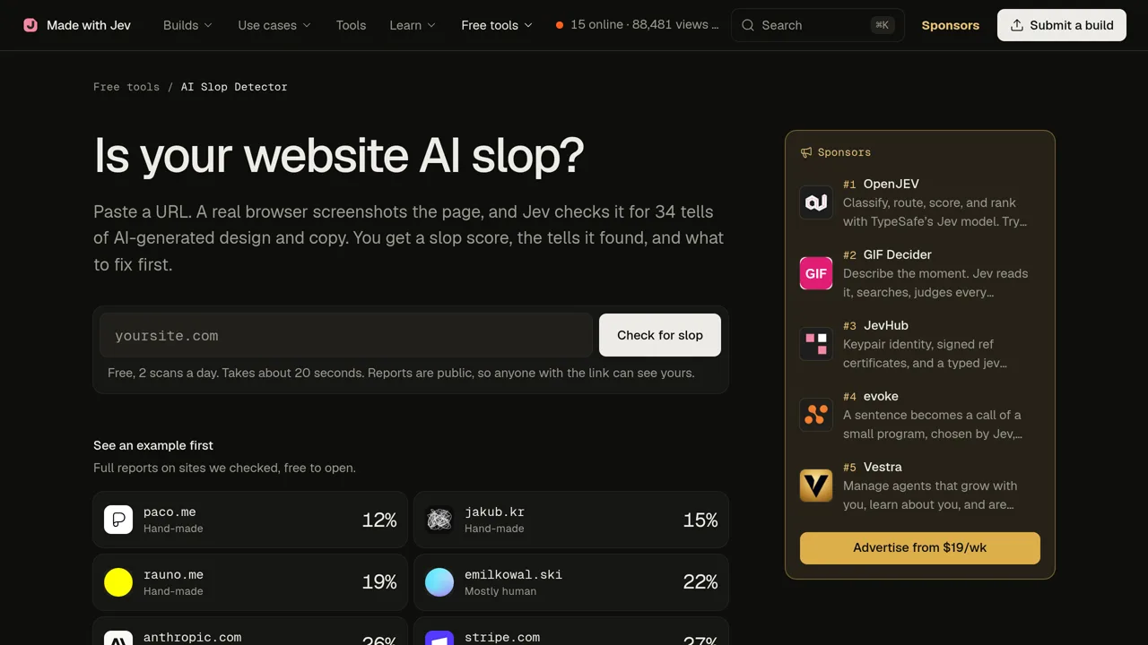Click the GIF Decider sponsor title
This screenshot has height=645, width=1148.
(898, 254)
